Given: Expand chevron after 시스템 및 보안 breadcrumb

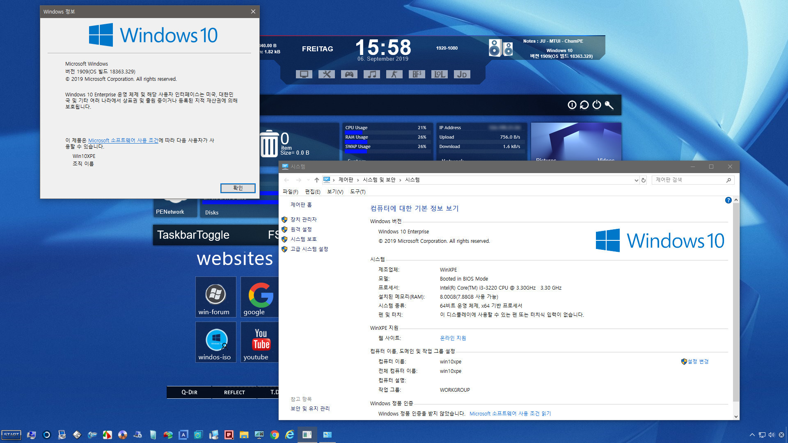Looking at the screenshot, I should click(x=400, y=180).
